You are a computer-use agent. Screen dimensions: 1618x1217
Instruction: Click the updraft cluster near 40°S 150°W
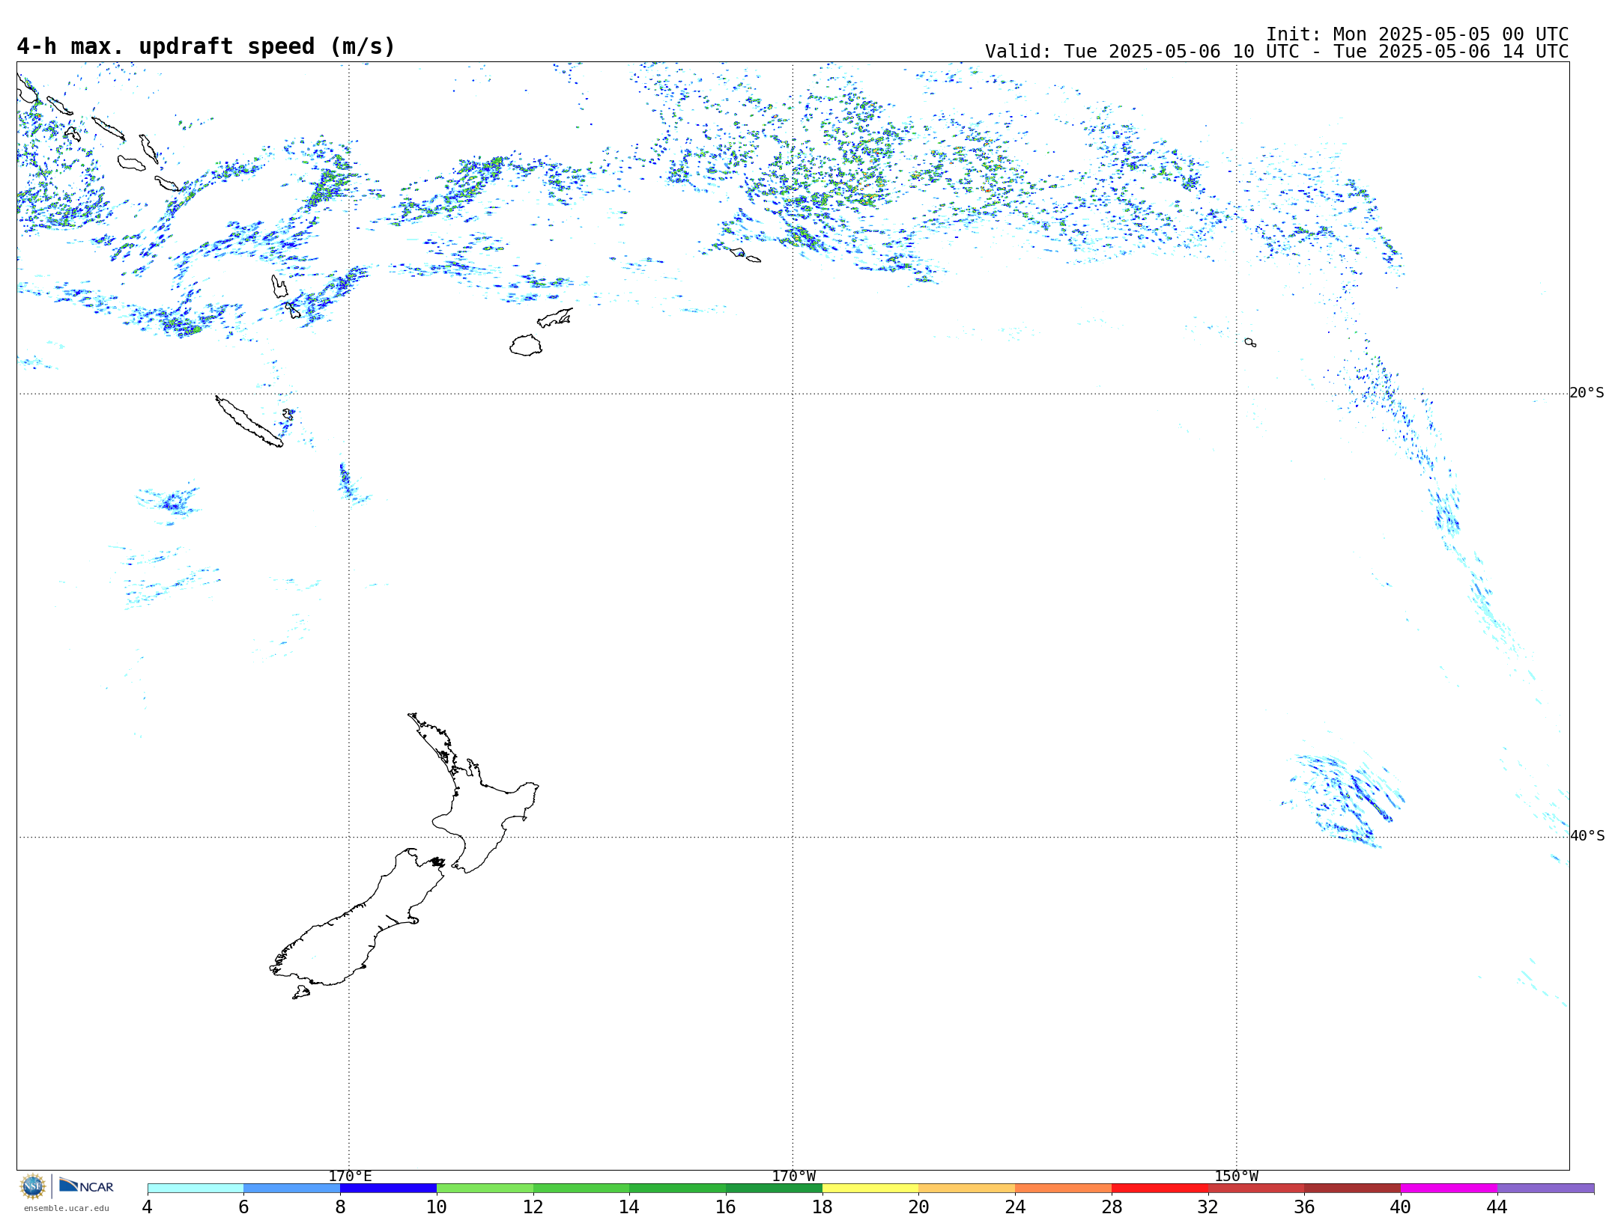1345,801
